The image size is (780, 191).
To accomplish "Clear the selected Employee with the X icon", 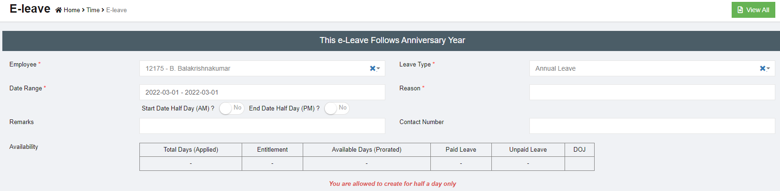I will click(372, 68).
